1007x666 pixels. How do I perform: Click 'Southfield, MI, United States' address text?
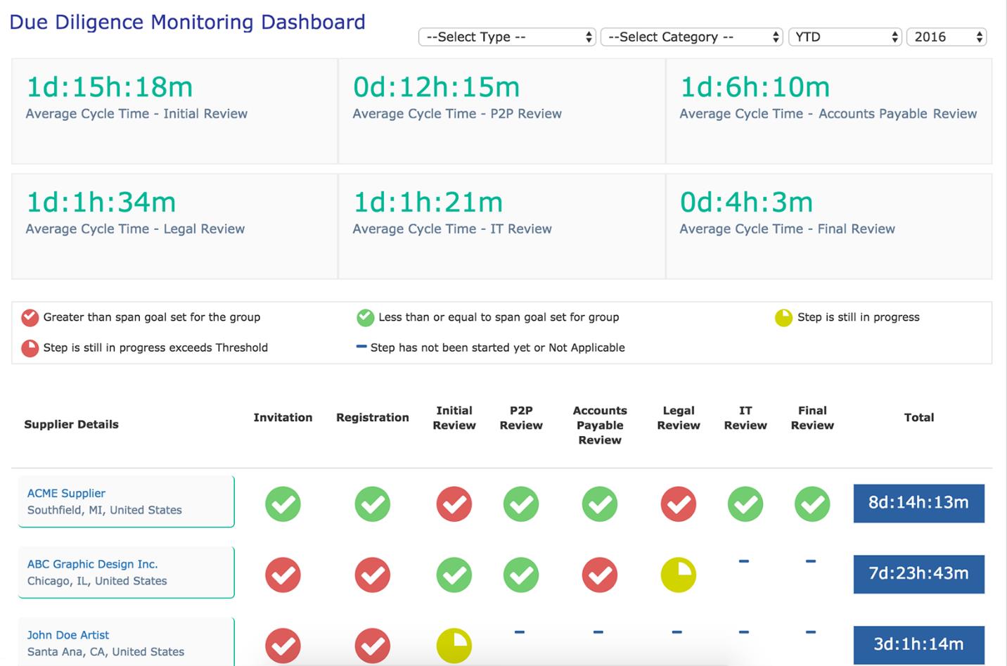coord(104,511)
